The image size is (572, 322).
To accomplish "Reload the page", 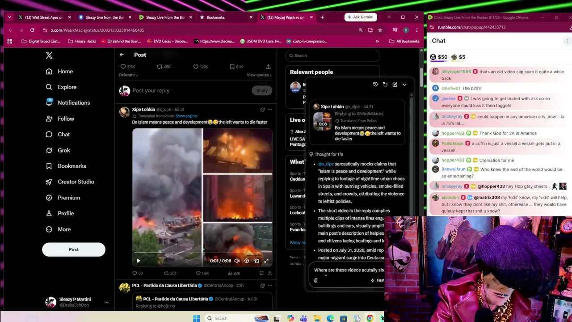I will (32, 30).
